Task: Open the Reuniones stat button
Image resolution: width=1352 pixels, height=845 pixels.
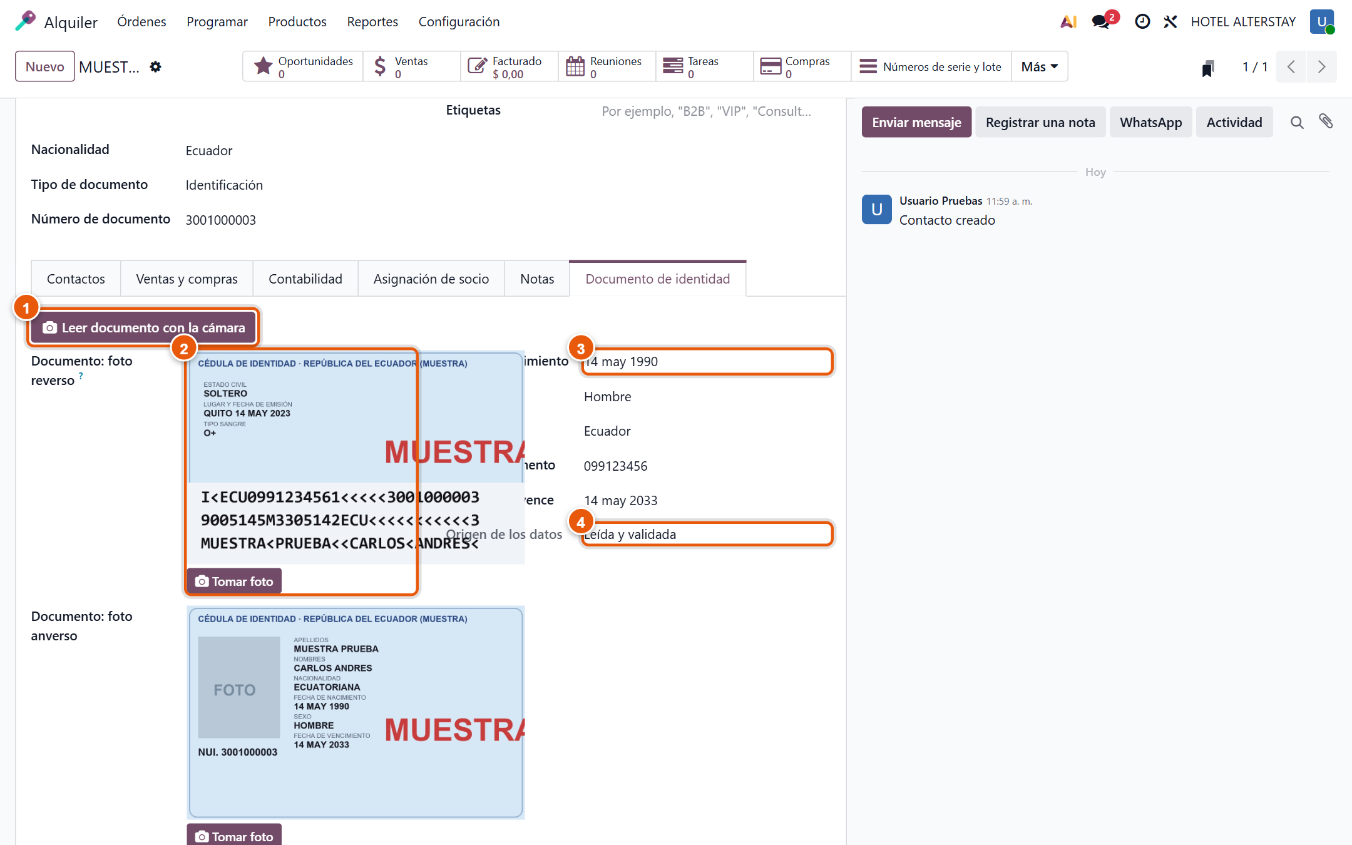Action: 607,66
